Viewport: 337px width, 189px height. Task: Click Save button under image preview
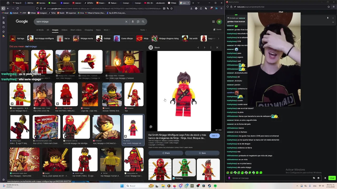pyautogui.click(x=202, y=153)
